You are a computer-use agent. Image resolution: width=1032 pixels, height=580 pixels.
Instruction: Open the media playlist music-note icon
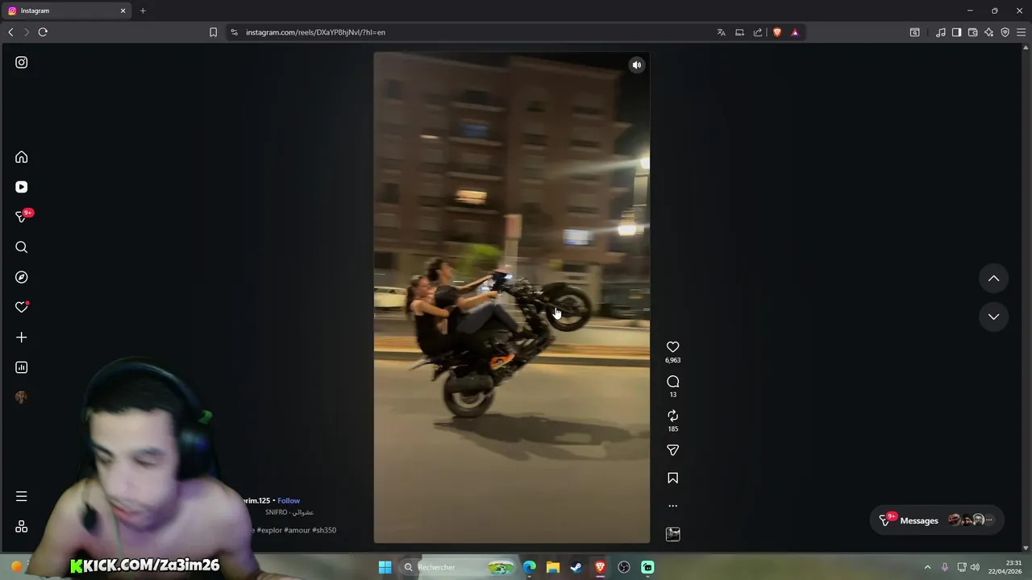click(x=941, y=32)
